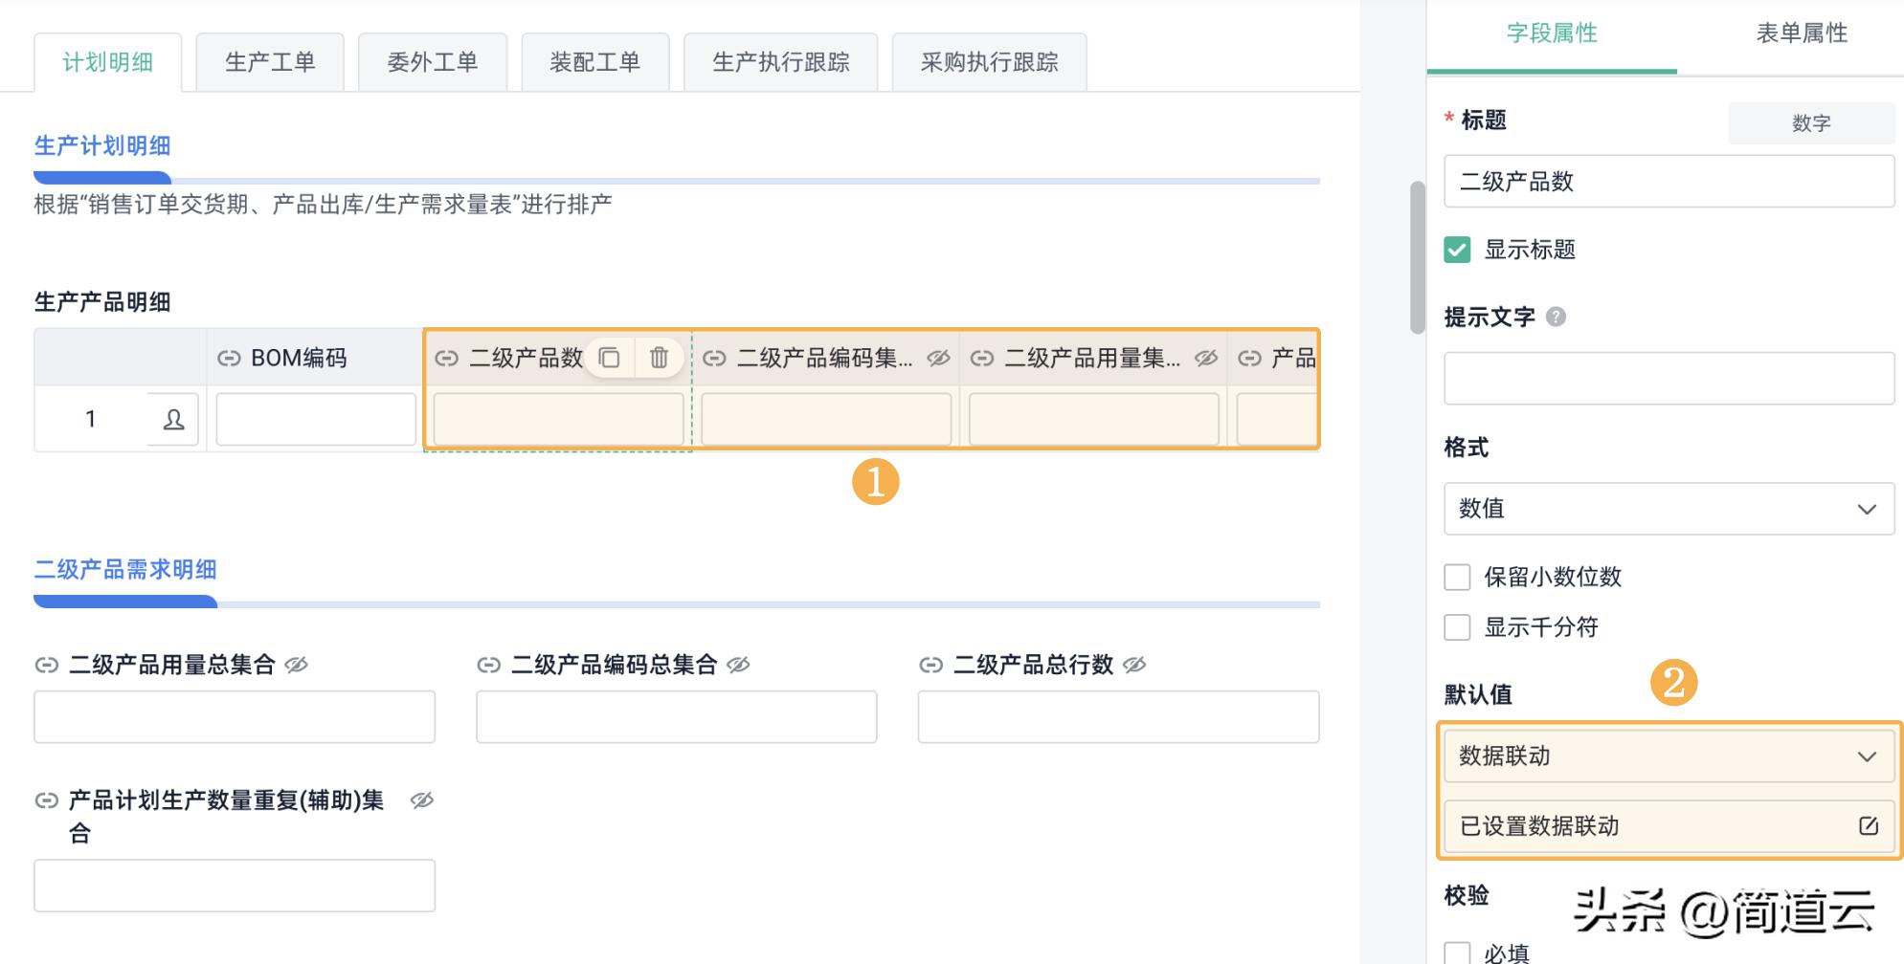The image size is (1904, 964).
Task: Click hidden-eye icon on 二级产品编码集 column
Action: [x=938, y=358]
